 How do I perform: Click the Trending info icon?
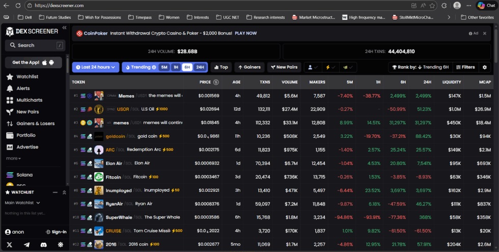(154, 67)
